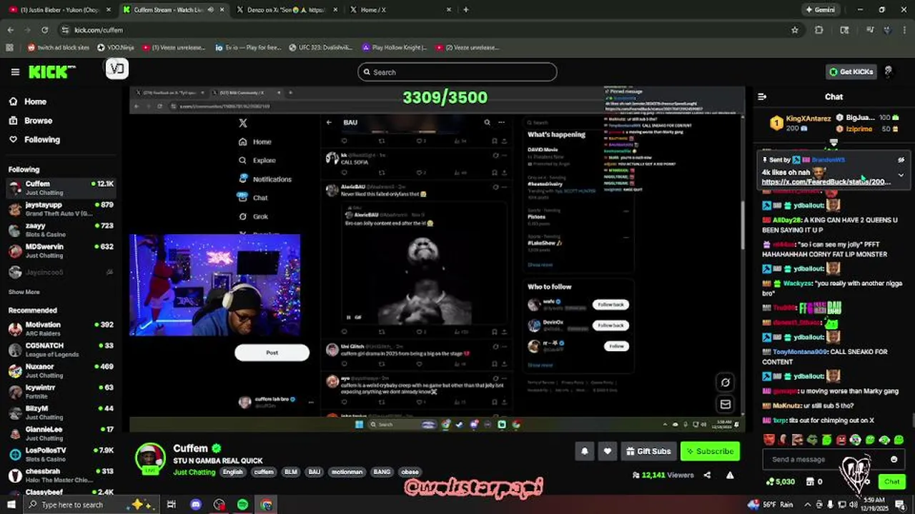This screenshot has height=514, width=915.
Task: Click the report warning triangle icon
Action: click(730, 475)
